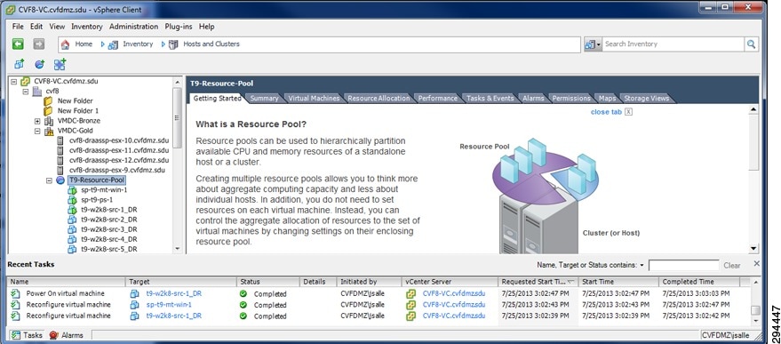Click the Inventory icon in breadcrumb bar
Viewport: 781px width, 344px height.
point(114,44)
